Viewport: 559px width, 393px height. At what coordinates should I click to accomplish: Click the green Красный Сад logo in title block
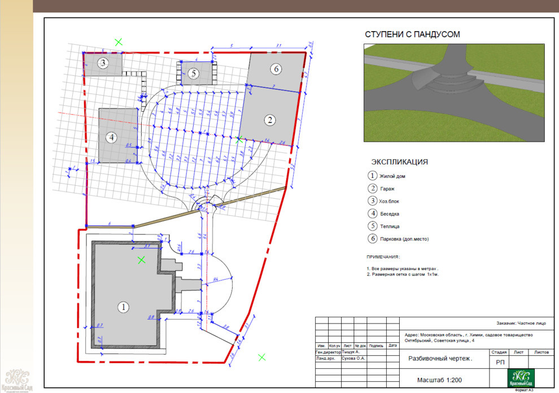tap(521, 378)
